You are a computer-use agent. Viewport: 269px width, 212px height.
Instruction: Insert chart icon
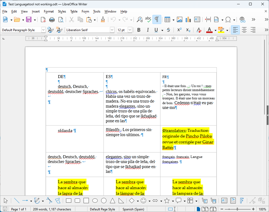click(188, 19)
